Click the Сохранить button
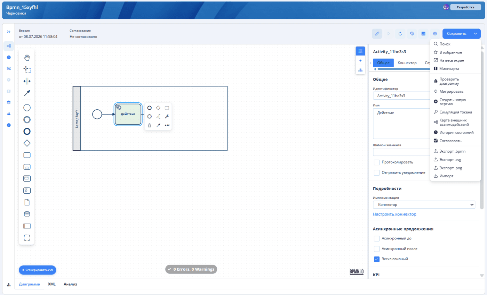Image resolution: width=487 pixels, height=295 pixels. (456, 34)
